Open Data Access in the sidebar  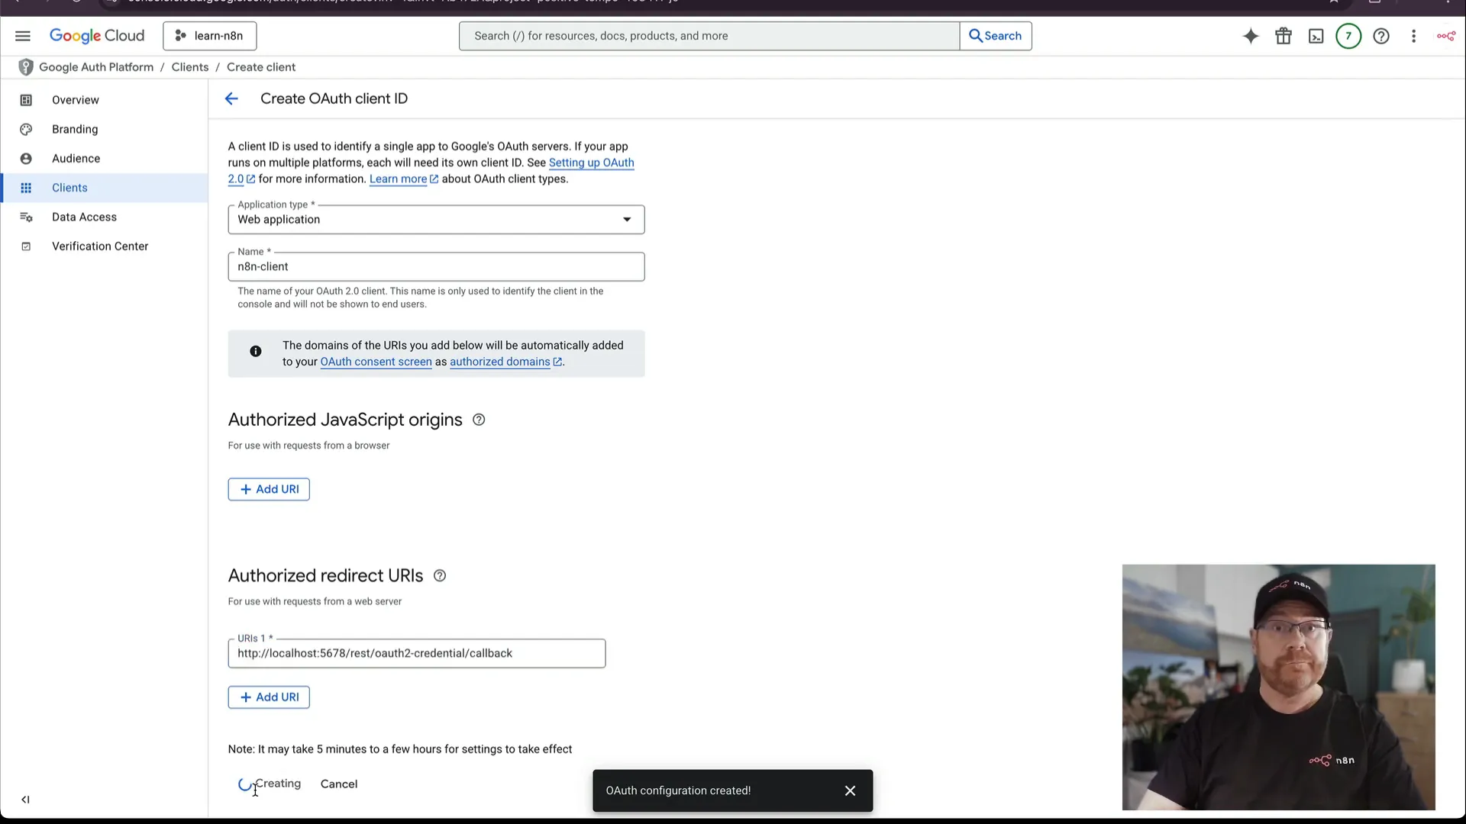105,217
